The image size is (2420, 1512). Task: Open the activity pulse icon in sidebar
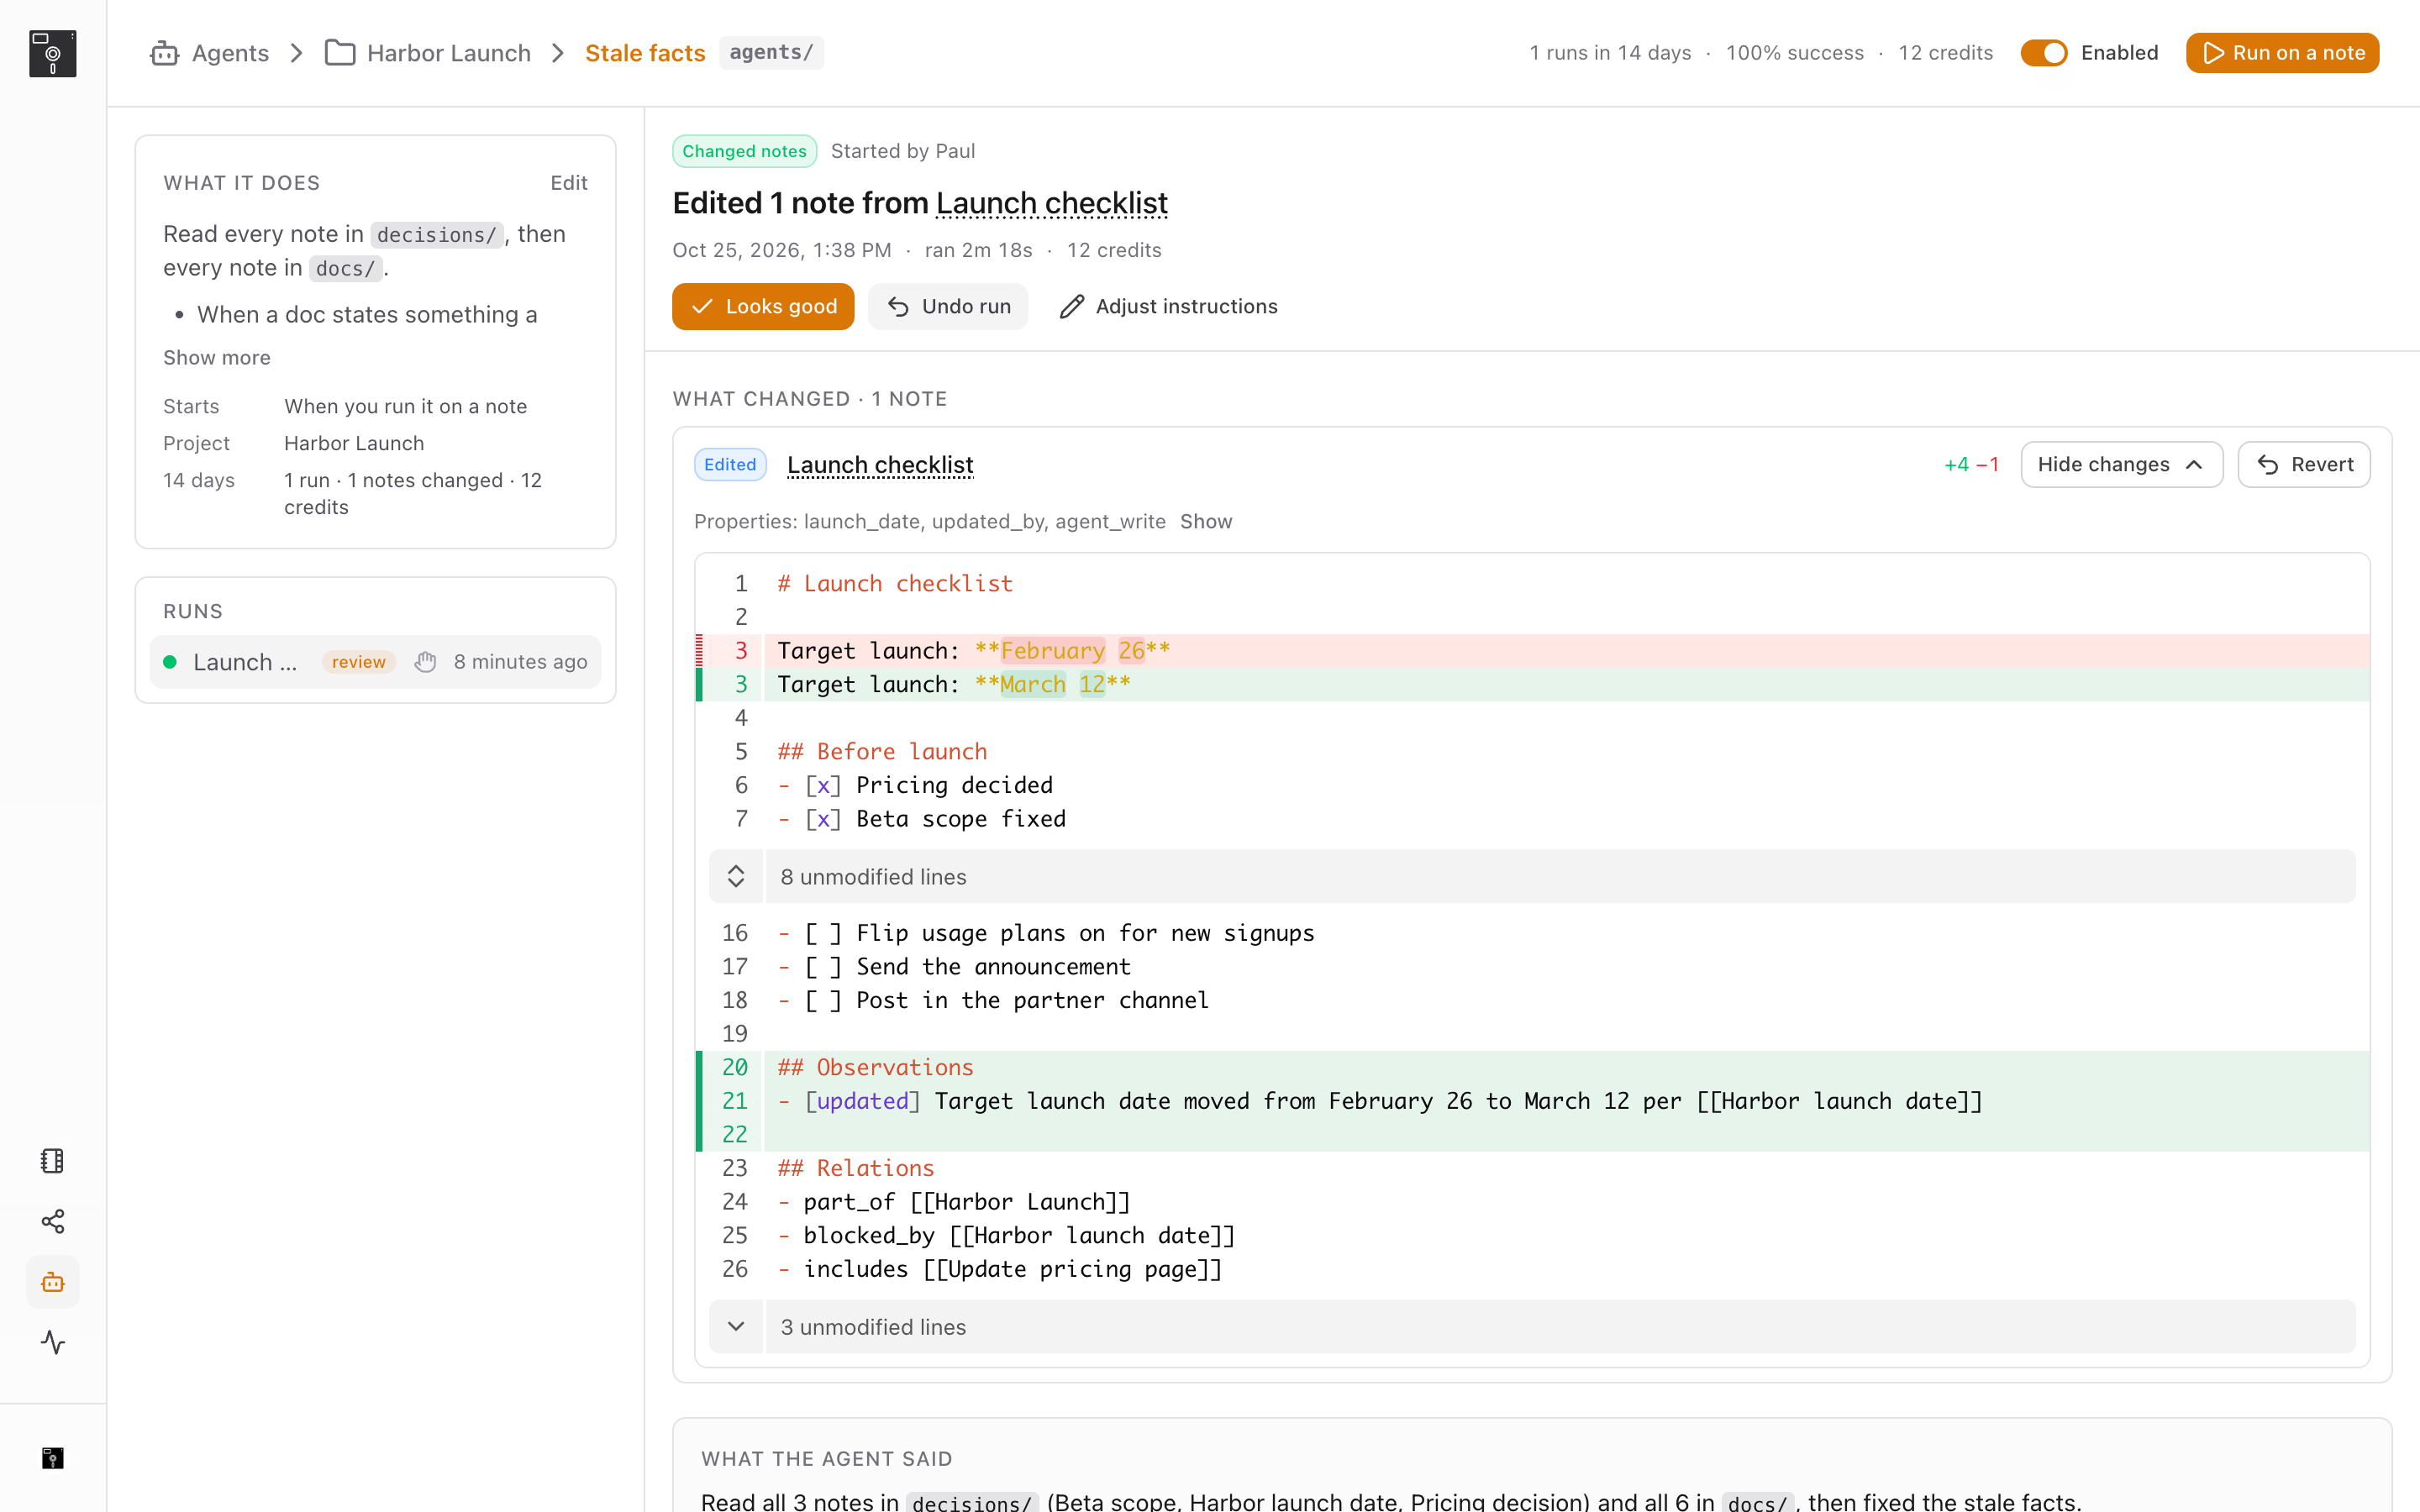click(x=52, y=1342)
